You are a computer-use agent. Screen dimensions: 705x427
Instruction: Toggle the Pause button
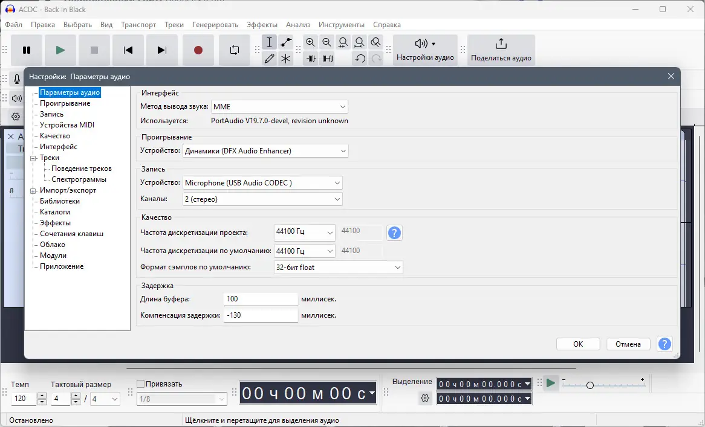(27, 50)
